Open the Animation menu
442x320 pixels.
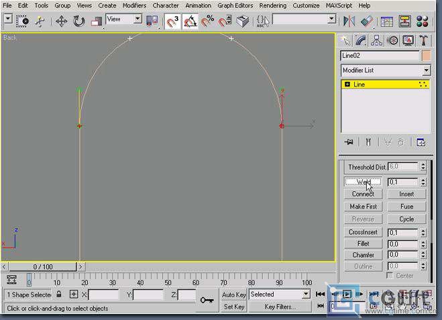click(198, 5)
